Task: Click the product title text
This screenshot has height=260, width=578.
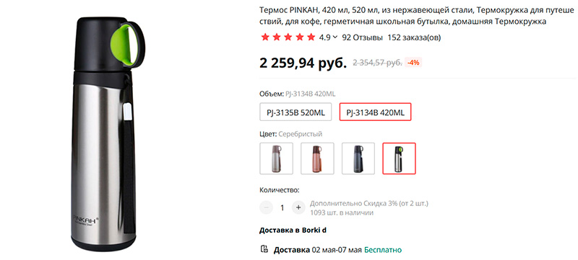Action: point(416,15)
